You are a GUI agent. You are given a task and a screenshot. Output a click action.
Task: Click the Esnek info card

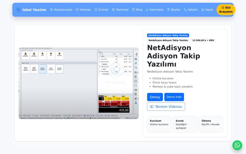coord(185,124)
